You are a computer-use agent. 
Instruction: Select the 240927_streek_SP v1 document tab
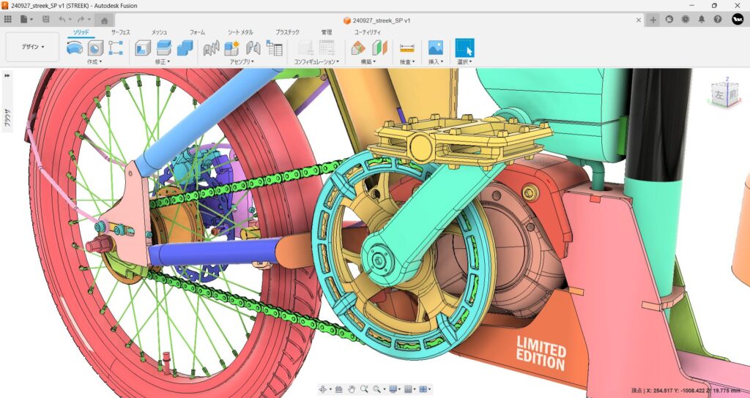pyautogui.click(x=377, y=20)
